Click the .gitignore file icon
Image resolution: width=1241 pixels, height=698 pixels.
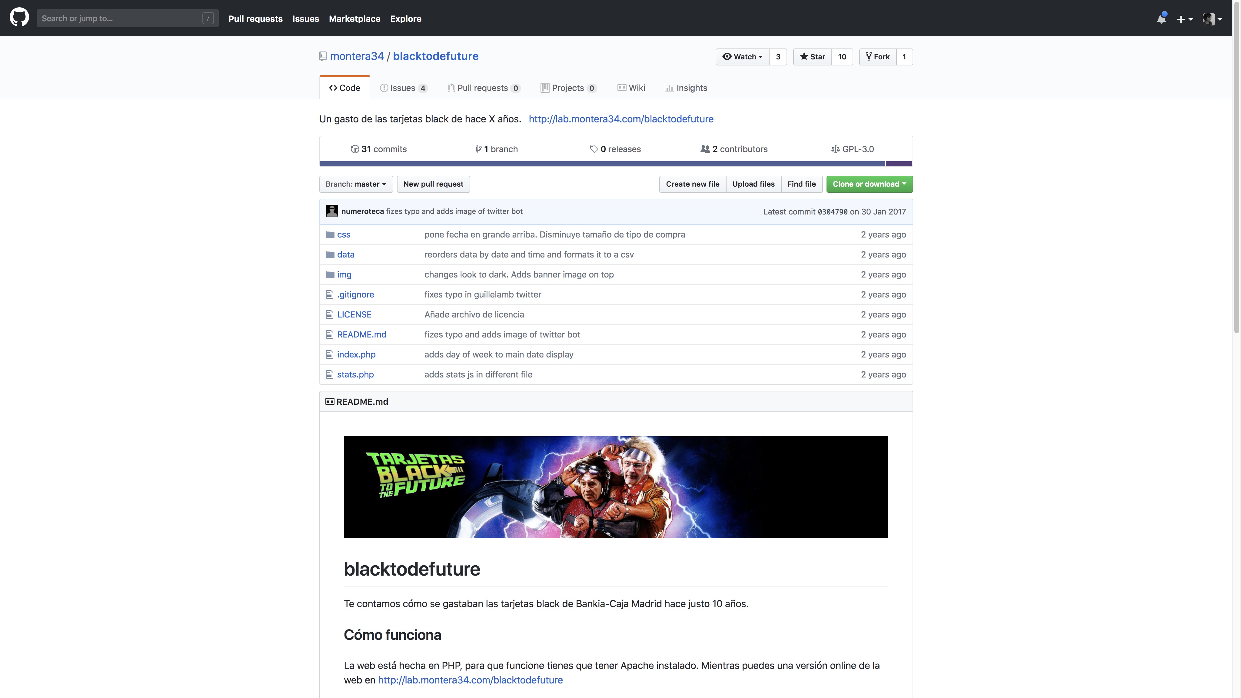pyautogui.click(x=330, y=294)
